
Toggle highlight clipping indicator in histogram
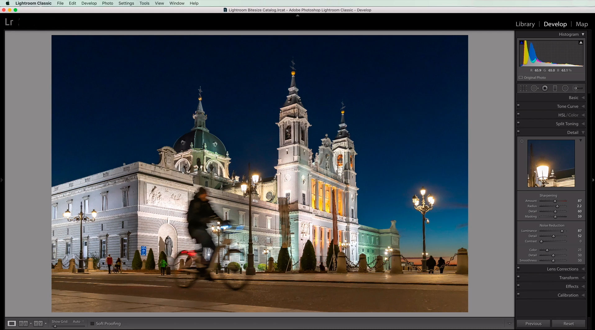581,42
